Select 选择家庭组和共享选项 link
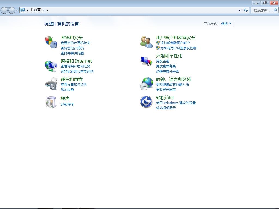Viewport: 279px width, 209px height. pyautogui.click(x=77, y=72)
